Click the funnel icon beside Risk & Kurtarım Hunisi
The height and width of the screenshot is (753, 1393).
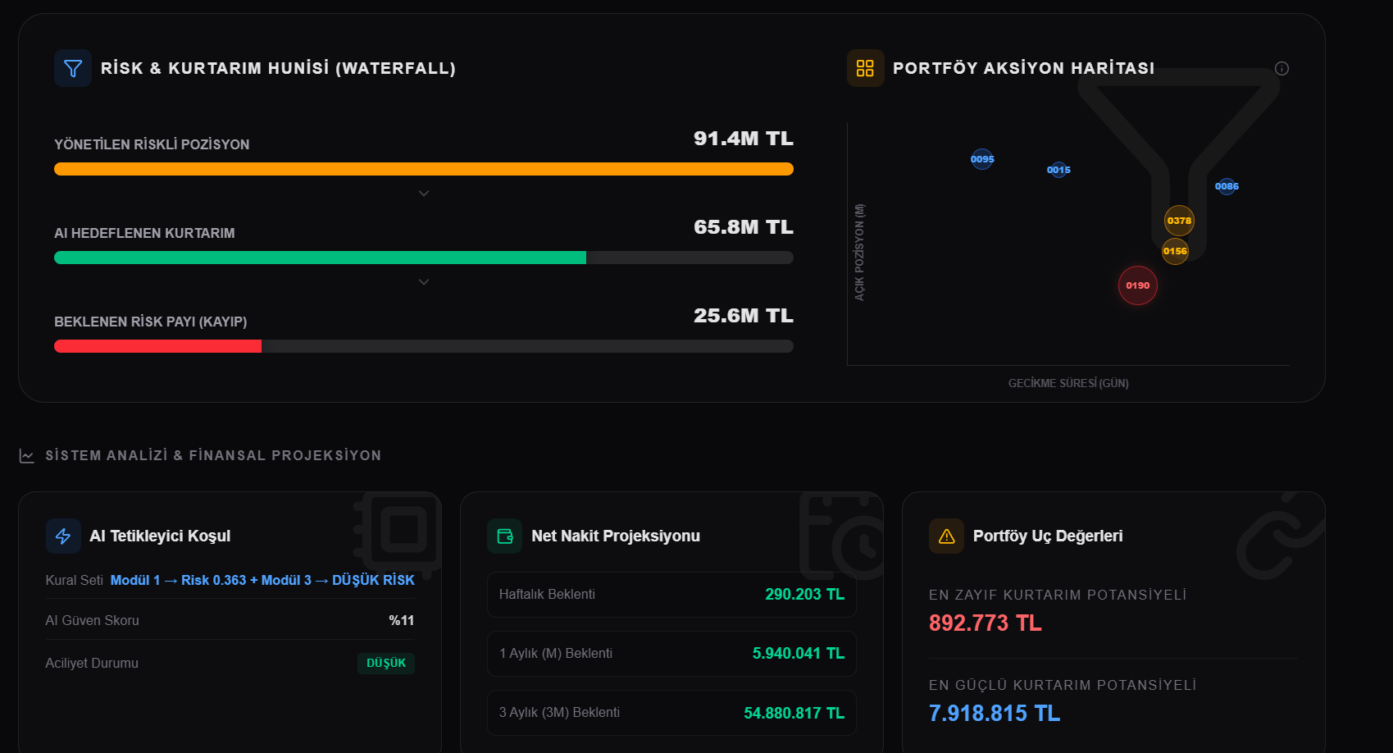click(x=73, y=68)
